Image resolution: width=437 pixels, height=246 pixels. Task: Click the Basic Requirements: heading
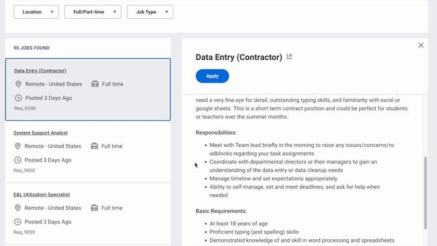(x=221, y=211)
